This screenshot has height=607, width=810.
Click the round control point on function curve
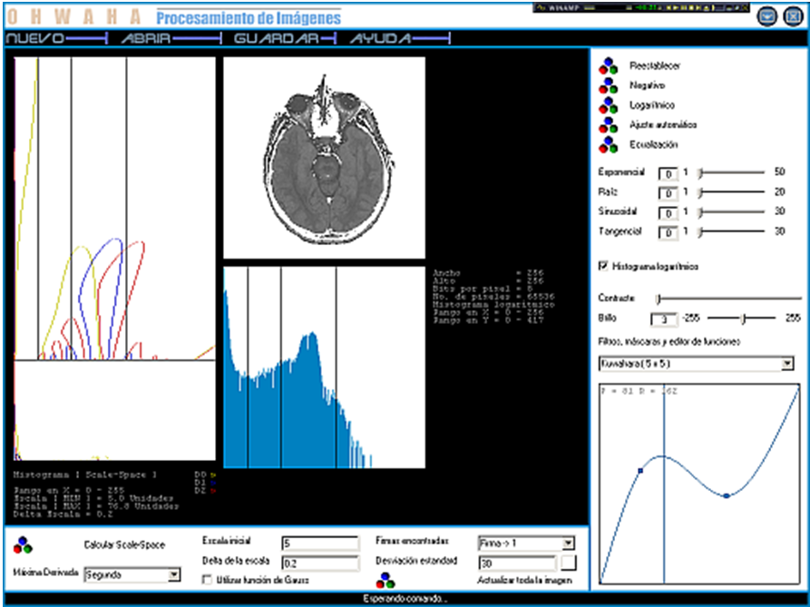coord(727,495)
